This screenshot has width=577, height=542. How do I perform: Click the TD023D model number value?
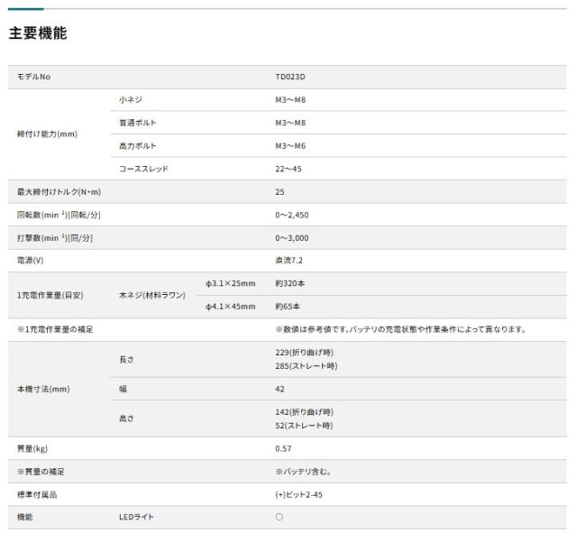[x=290, y=77]
